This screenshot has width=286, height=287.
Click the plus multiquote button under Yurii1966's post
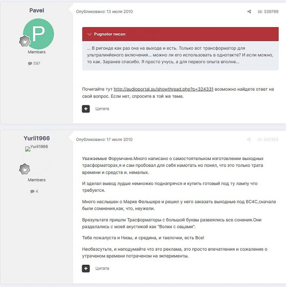tap(86, 269)
